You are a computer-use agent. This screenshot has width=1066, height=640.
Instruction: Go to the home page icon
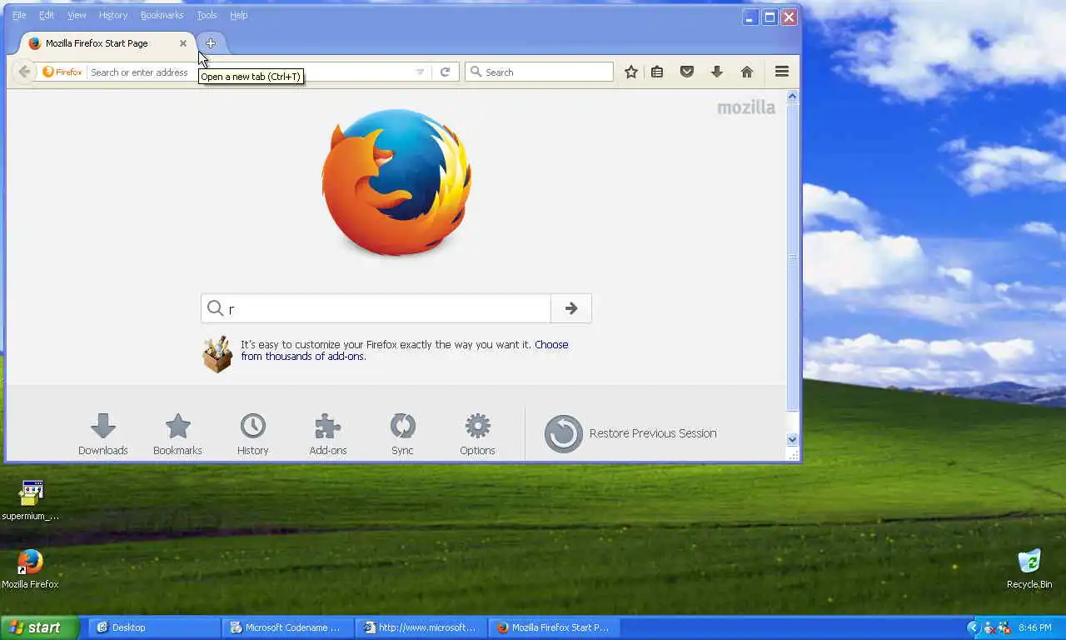pos(747,72)
